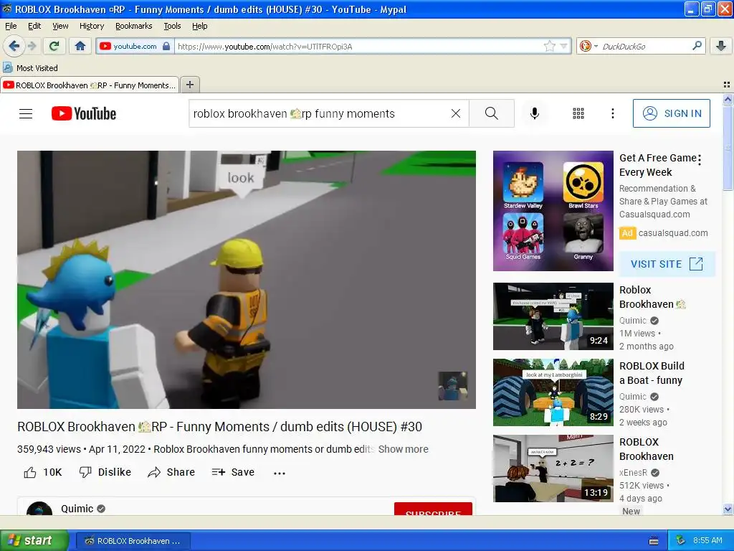Screen dimensions: 734x551
Task: Click the 8:55 AM system clock
Action: pos(707,540)
